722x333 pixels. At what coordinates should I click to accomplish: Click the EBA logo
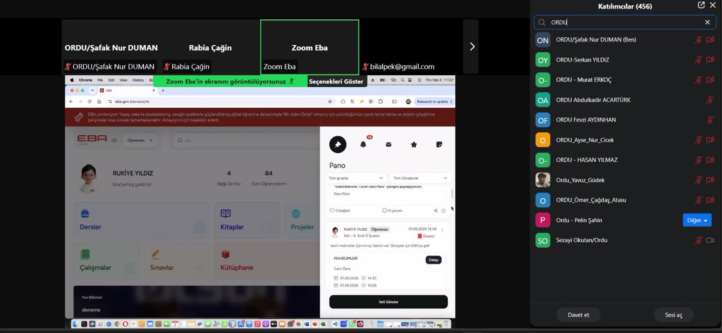92,139
